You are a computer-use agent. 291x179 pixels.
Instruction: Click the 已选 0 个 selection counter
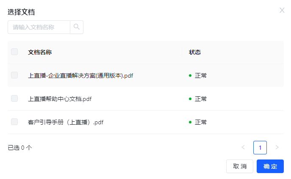[x=20, y=148]
